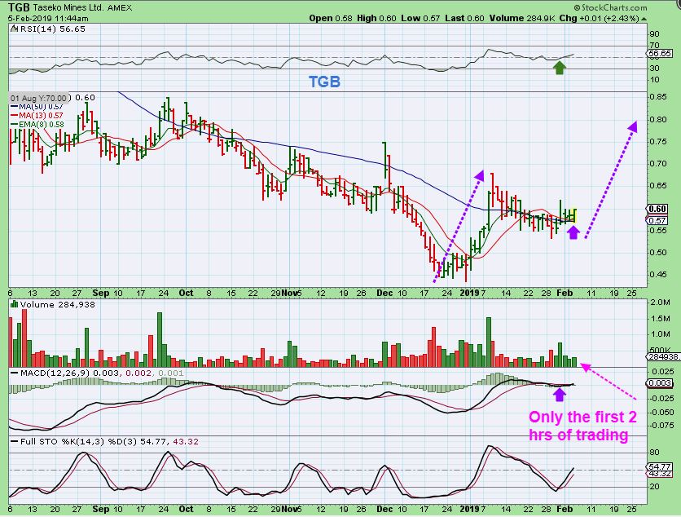Click the Dec label on price panel date axis
Viewport: 681px width, 517px height.
pyautogui.click(x=384, y=293)
